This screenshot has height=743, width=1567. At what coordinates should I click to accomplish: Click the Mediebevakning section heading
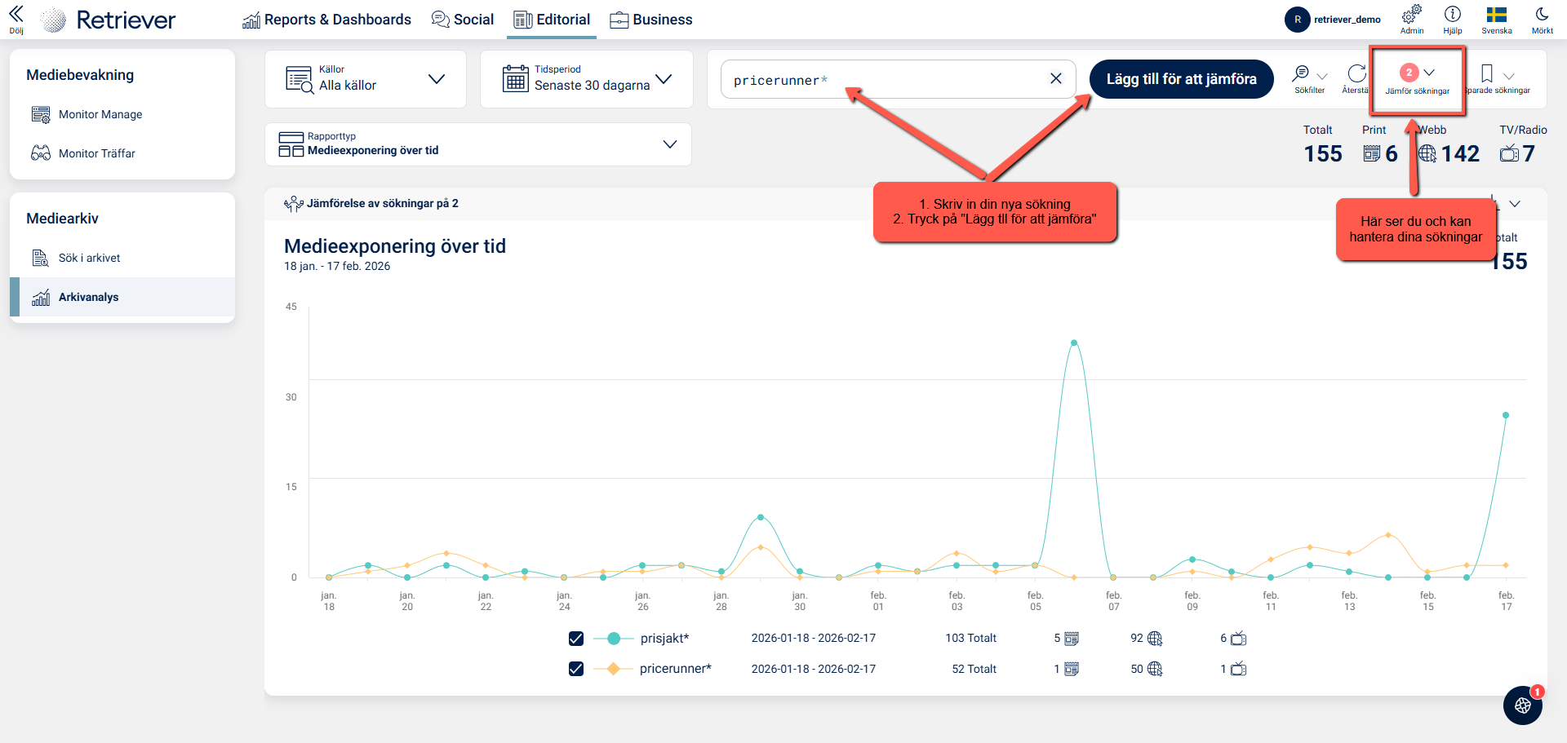pos(80,75)
